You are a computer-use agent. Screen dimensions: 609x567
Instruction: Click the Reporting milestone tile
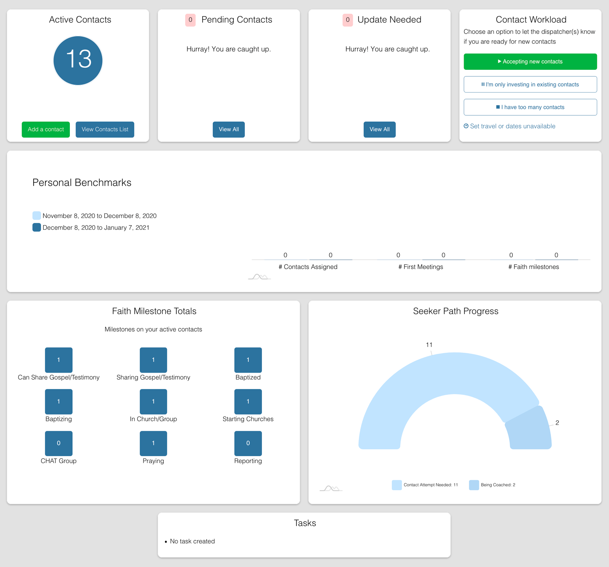click(248, 444)
